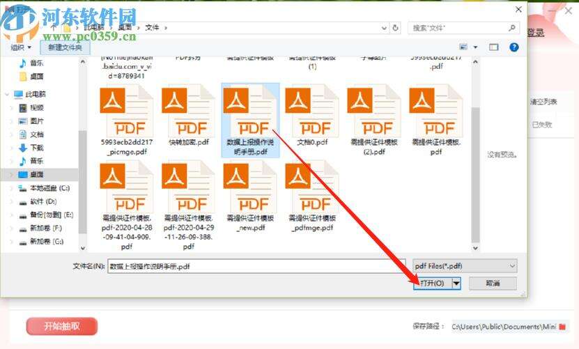This screenshot has width=579, height=349.
Task: File list scrollbar up arrow
Action: tap(476, 61)
